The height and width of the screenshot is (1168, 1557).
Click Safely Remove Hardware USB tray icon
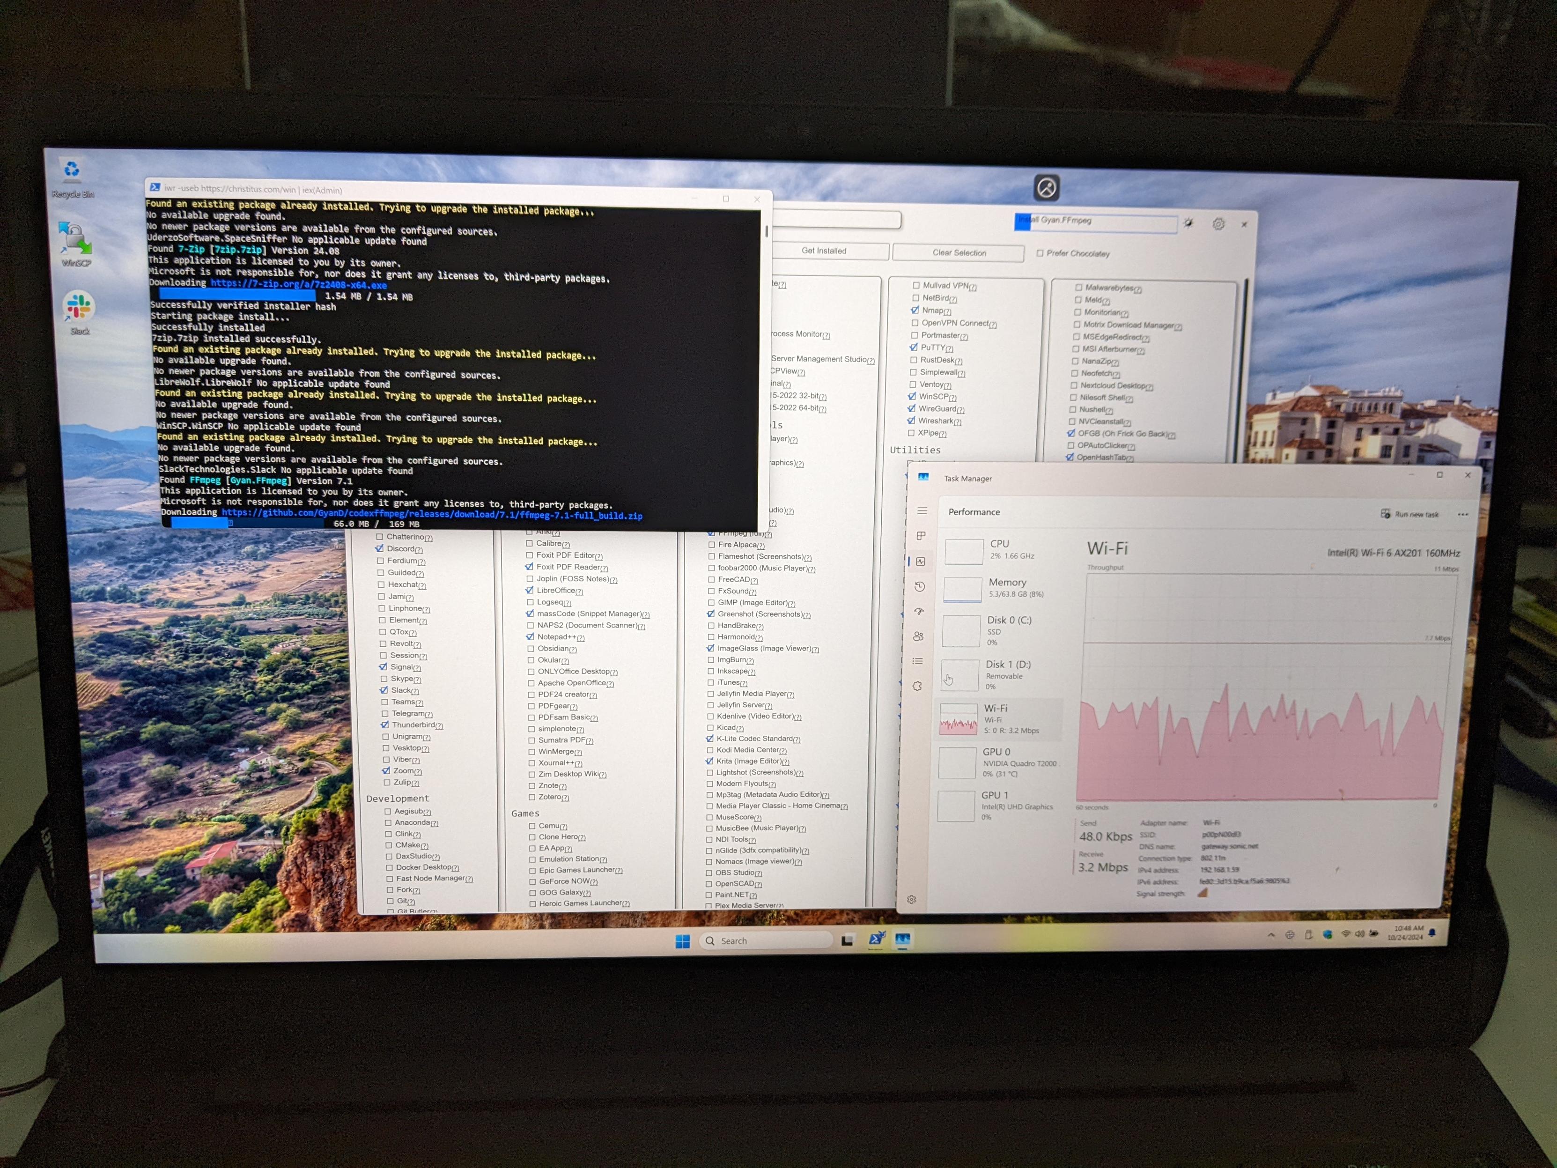[x=1308, y=935]
